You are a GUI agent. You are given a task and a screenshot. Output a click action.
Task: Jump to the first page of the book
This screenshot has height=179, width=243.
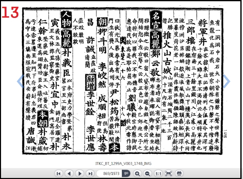tap(59, 173)
